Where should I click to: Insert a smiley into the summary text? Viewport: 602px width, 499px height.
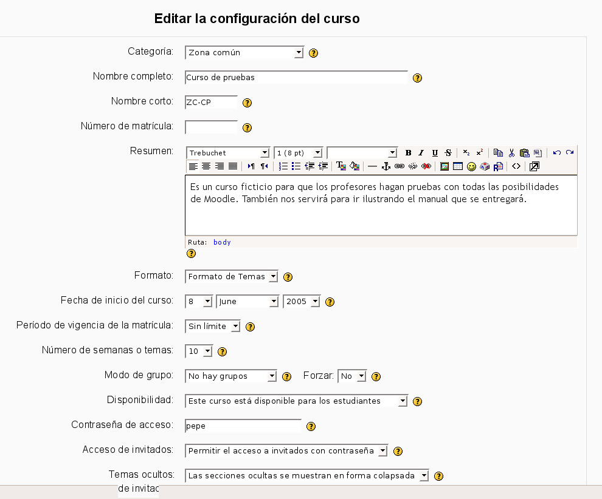point(471,166)
